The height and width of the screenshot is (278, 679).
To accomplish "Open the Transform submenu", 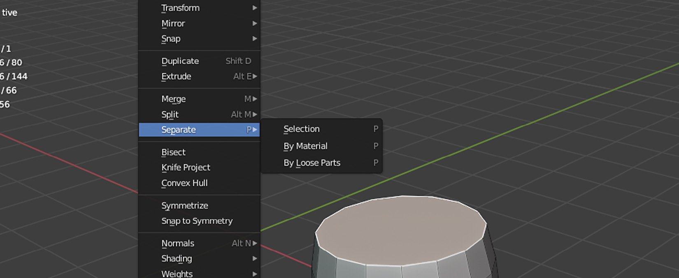I will (199, 8).
